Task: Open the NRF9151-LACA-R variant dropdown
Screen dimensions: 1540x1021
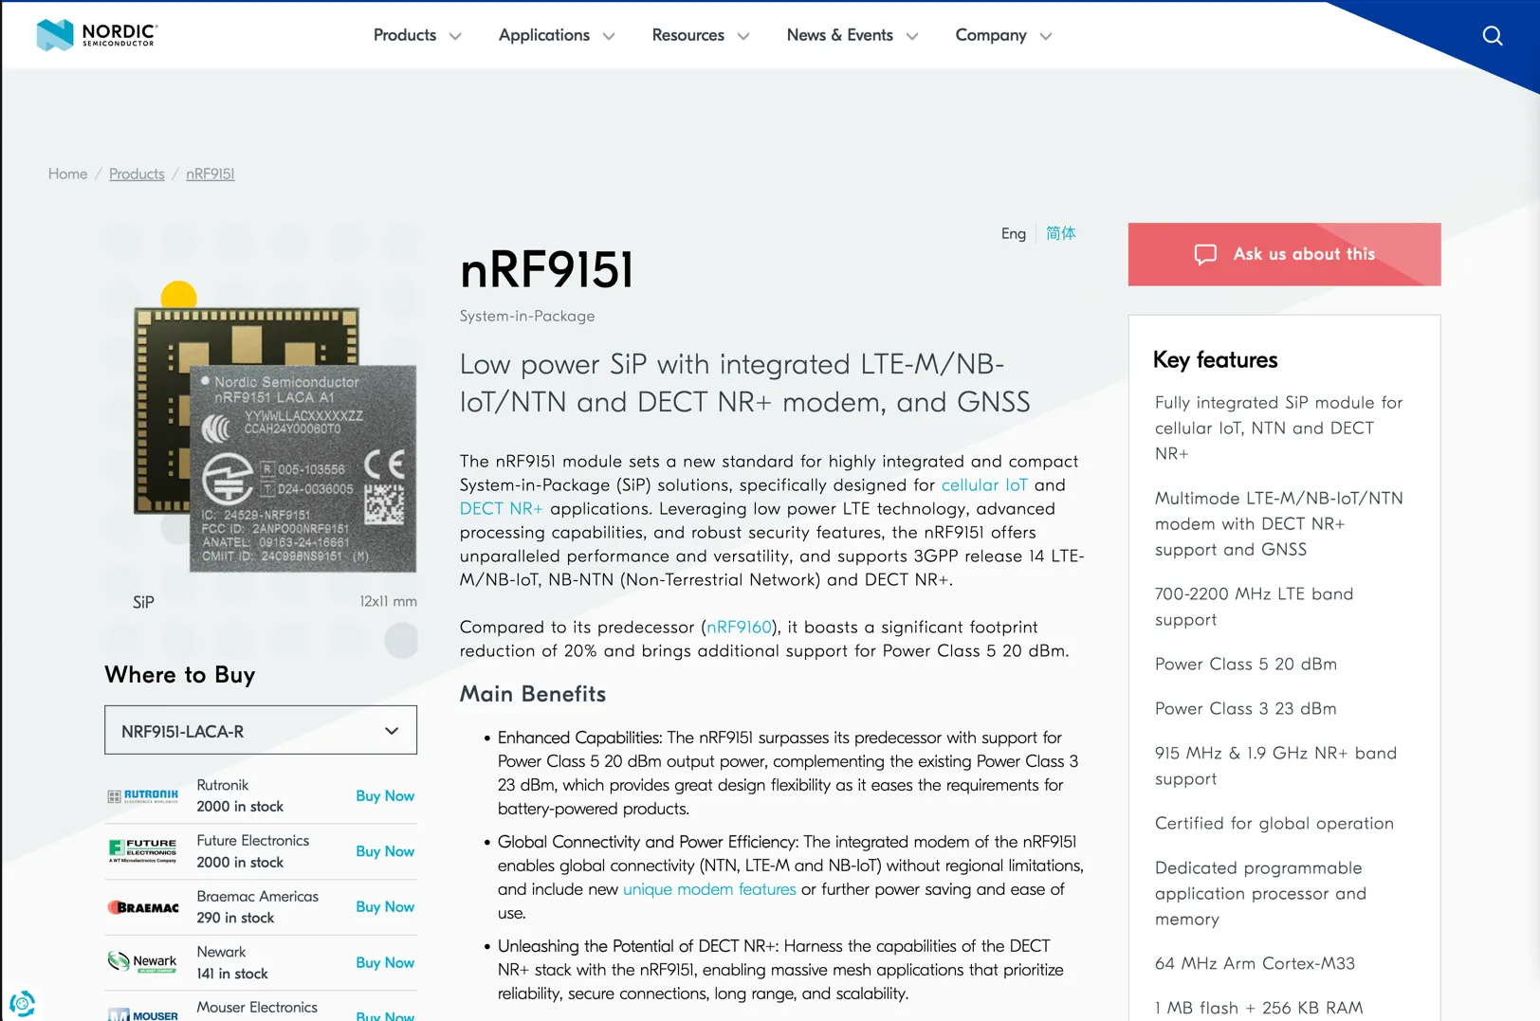Action: tap(261, 731)
